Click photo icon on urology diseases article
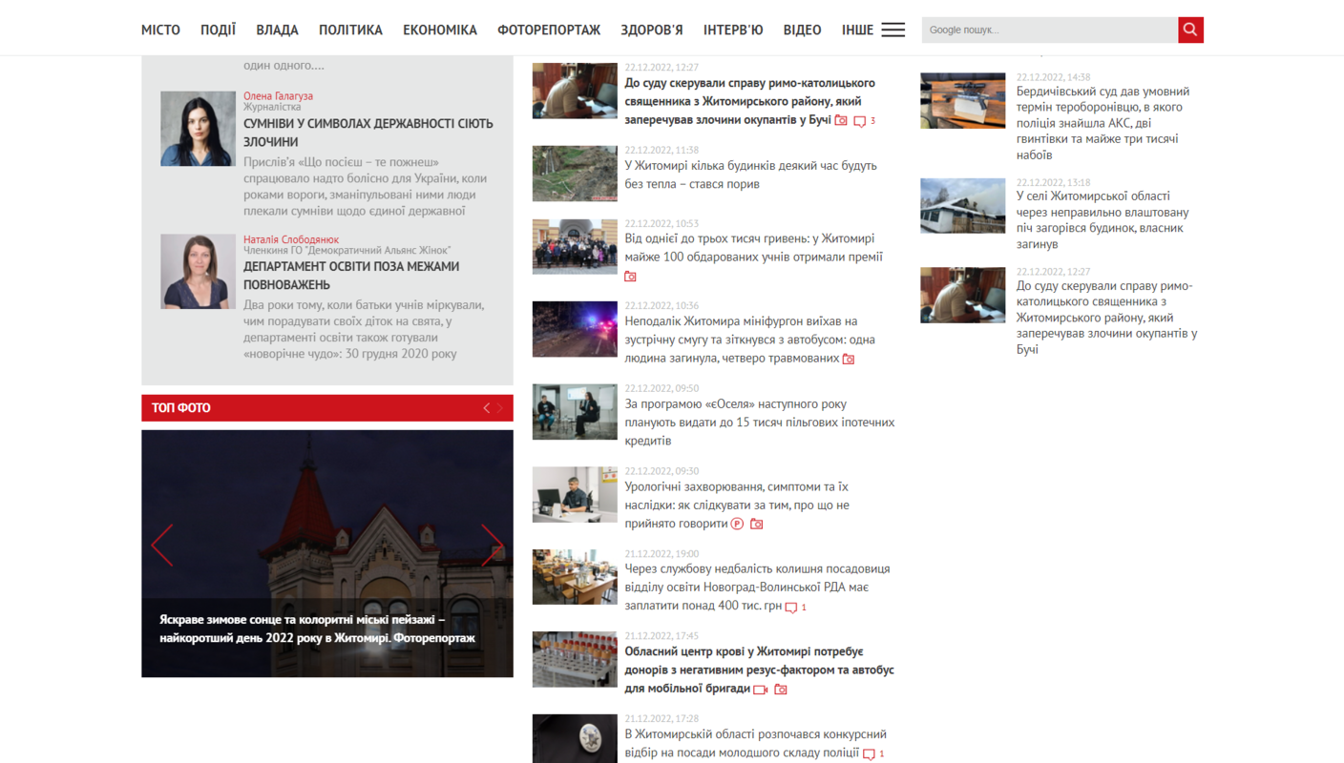This screenshot has height=763, width=1344. pyautogui.click(x=757, y=524)
